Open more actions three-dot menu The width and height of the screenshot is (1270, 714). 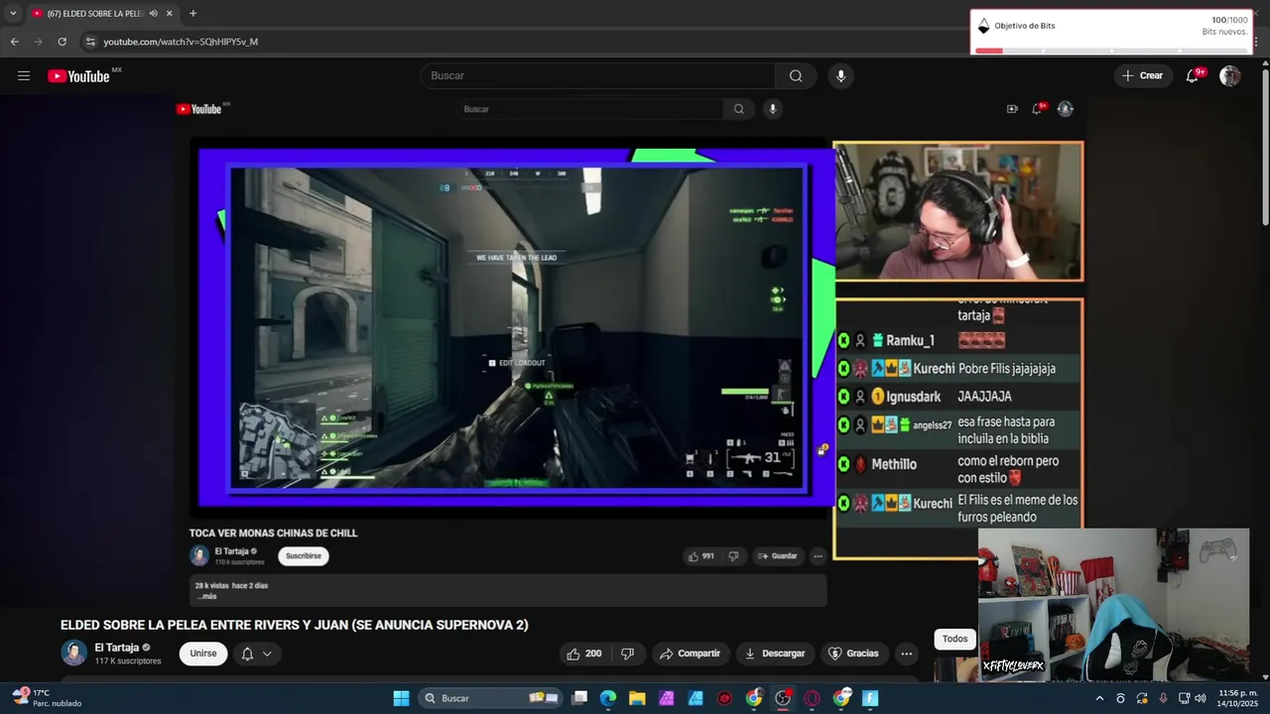(x=906, y=654)
